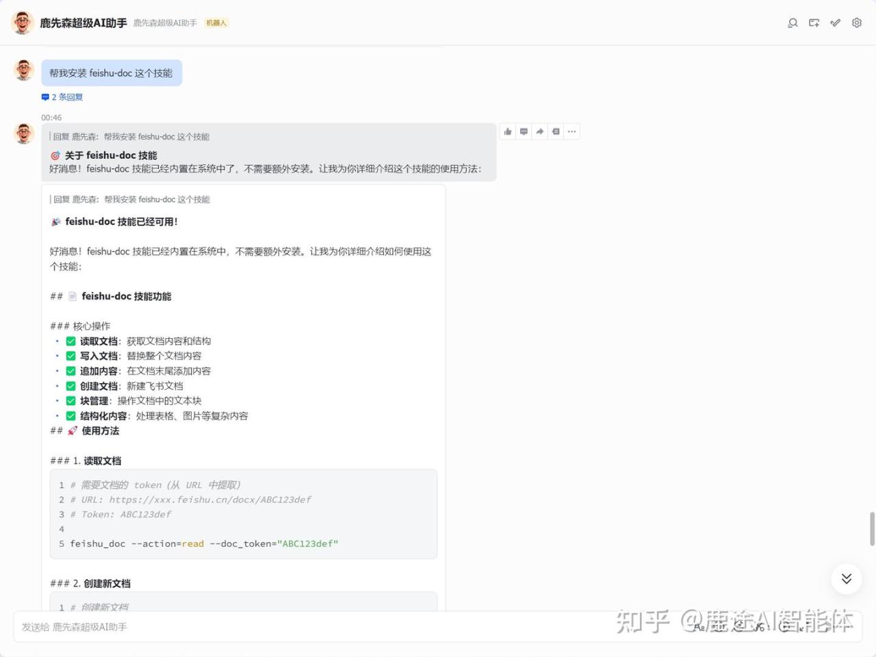This screenshot has width=876, height=657.
Task: Click the vertical chat scrollbar thumb
Action: [x=872, y=528]
